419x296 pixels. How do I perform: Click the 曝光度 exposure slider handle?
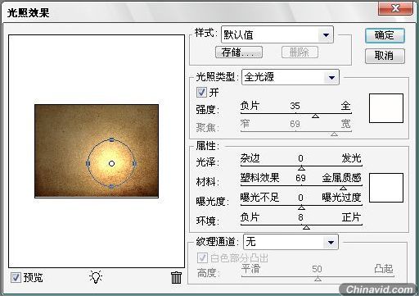click(x=301, y=207)
